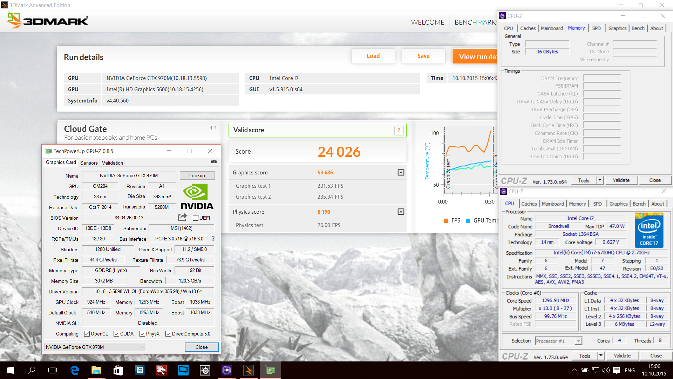Click the blue GPU Temperature legend swatch
The width and height of the screenshot is (673, 379).
(468, 220)
